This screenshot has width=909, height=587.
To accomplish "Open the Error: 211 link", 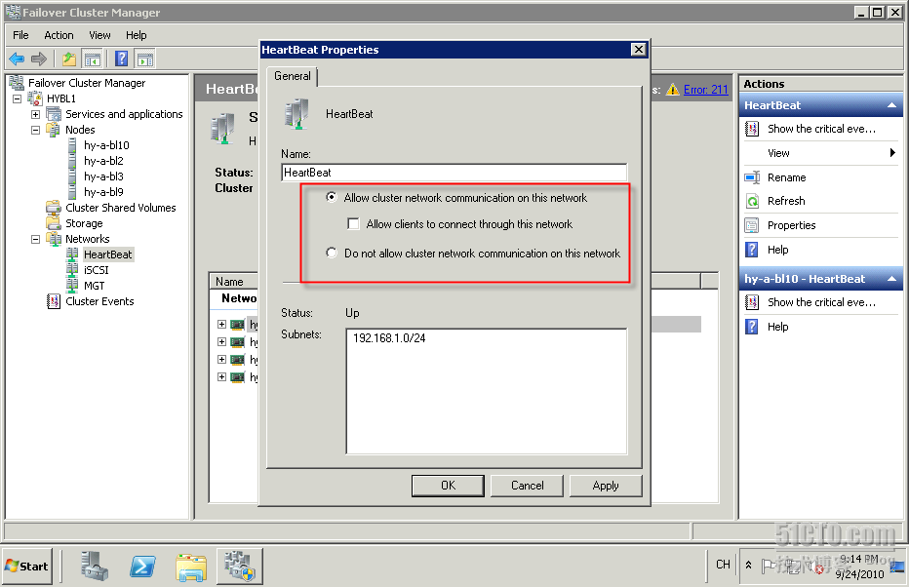I will click(705, 90).
